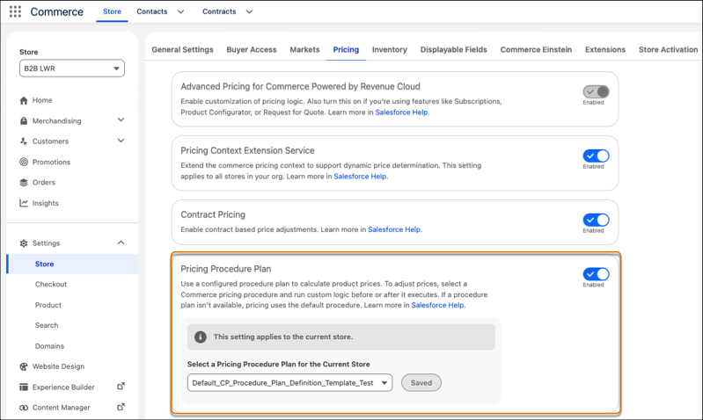Click the Experience Builder layout icon
The width and height of the screenshot is (703, 420).
coord(24,387)
